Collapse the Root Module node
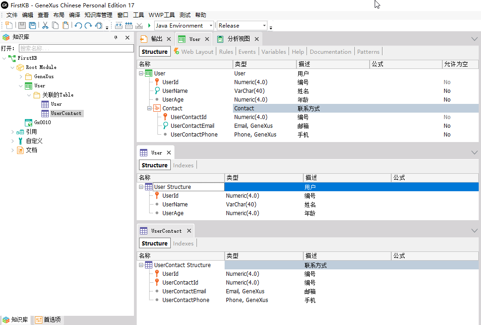Screen dimensions: 481x325 (x=12, y=67)
